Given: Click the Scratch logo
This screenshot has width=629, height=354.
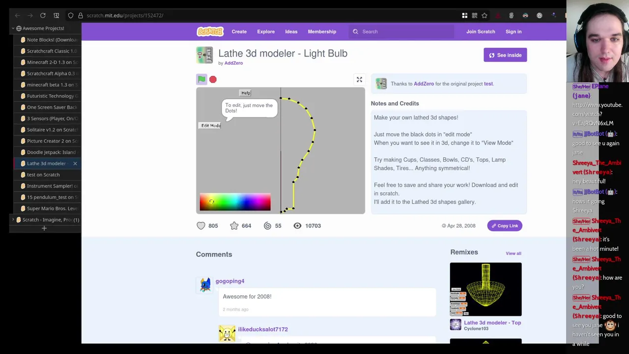Looking at the screenshot, I should pos(210,31).
